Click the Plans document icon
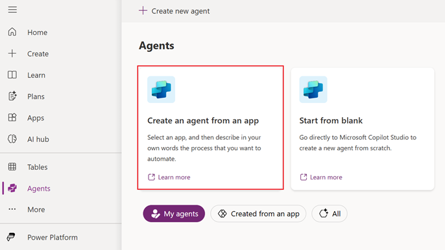 pyautogui.click(x=12, y=96)
